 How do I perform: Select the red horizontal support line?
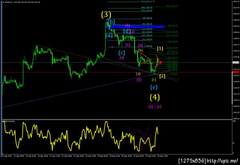116,72
